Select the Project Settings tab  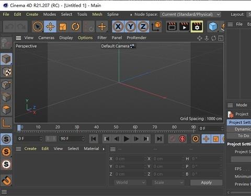[239, 122]
